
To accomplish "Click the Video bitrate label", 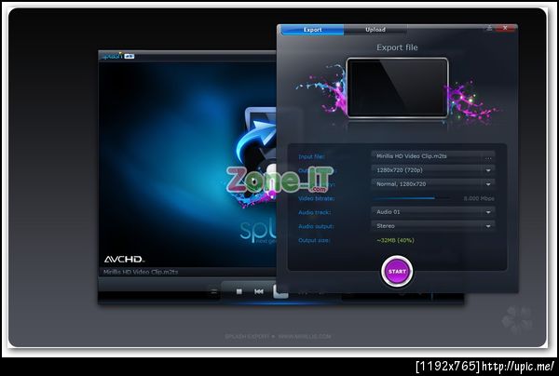I will point(316,198).
